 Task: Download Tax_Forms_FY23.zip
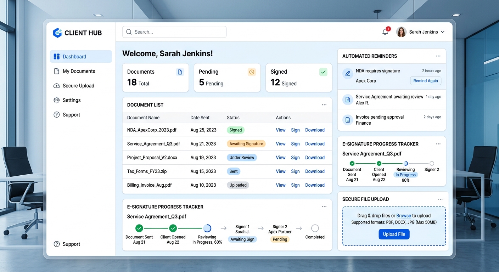[x=315, y=171]
